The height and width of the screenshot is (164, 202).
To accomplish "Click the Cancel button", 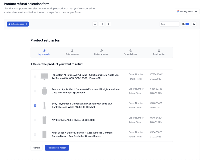I will click(x=36, y=148).
